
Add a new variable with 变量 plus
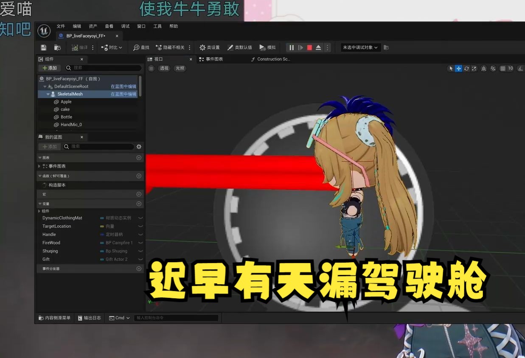click(x=139, y=204)
